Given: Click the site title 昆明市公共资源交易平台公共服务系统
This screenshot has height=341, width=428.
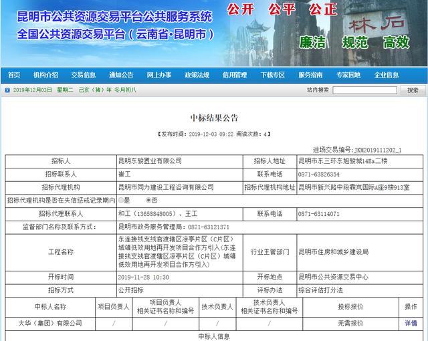Looking at the screenshot, I should (x=114, y=16).
